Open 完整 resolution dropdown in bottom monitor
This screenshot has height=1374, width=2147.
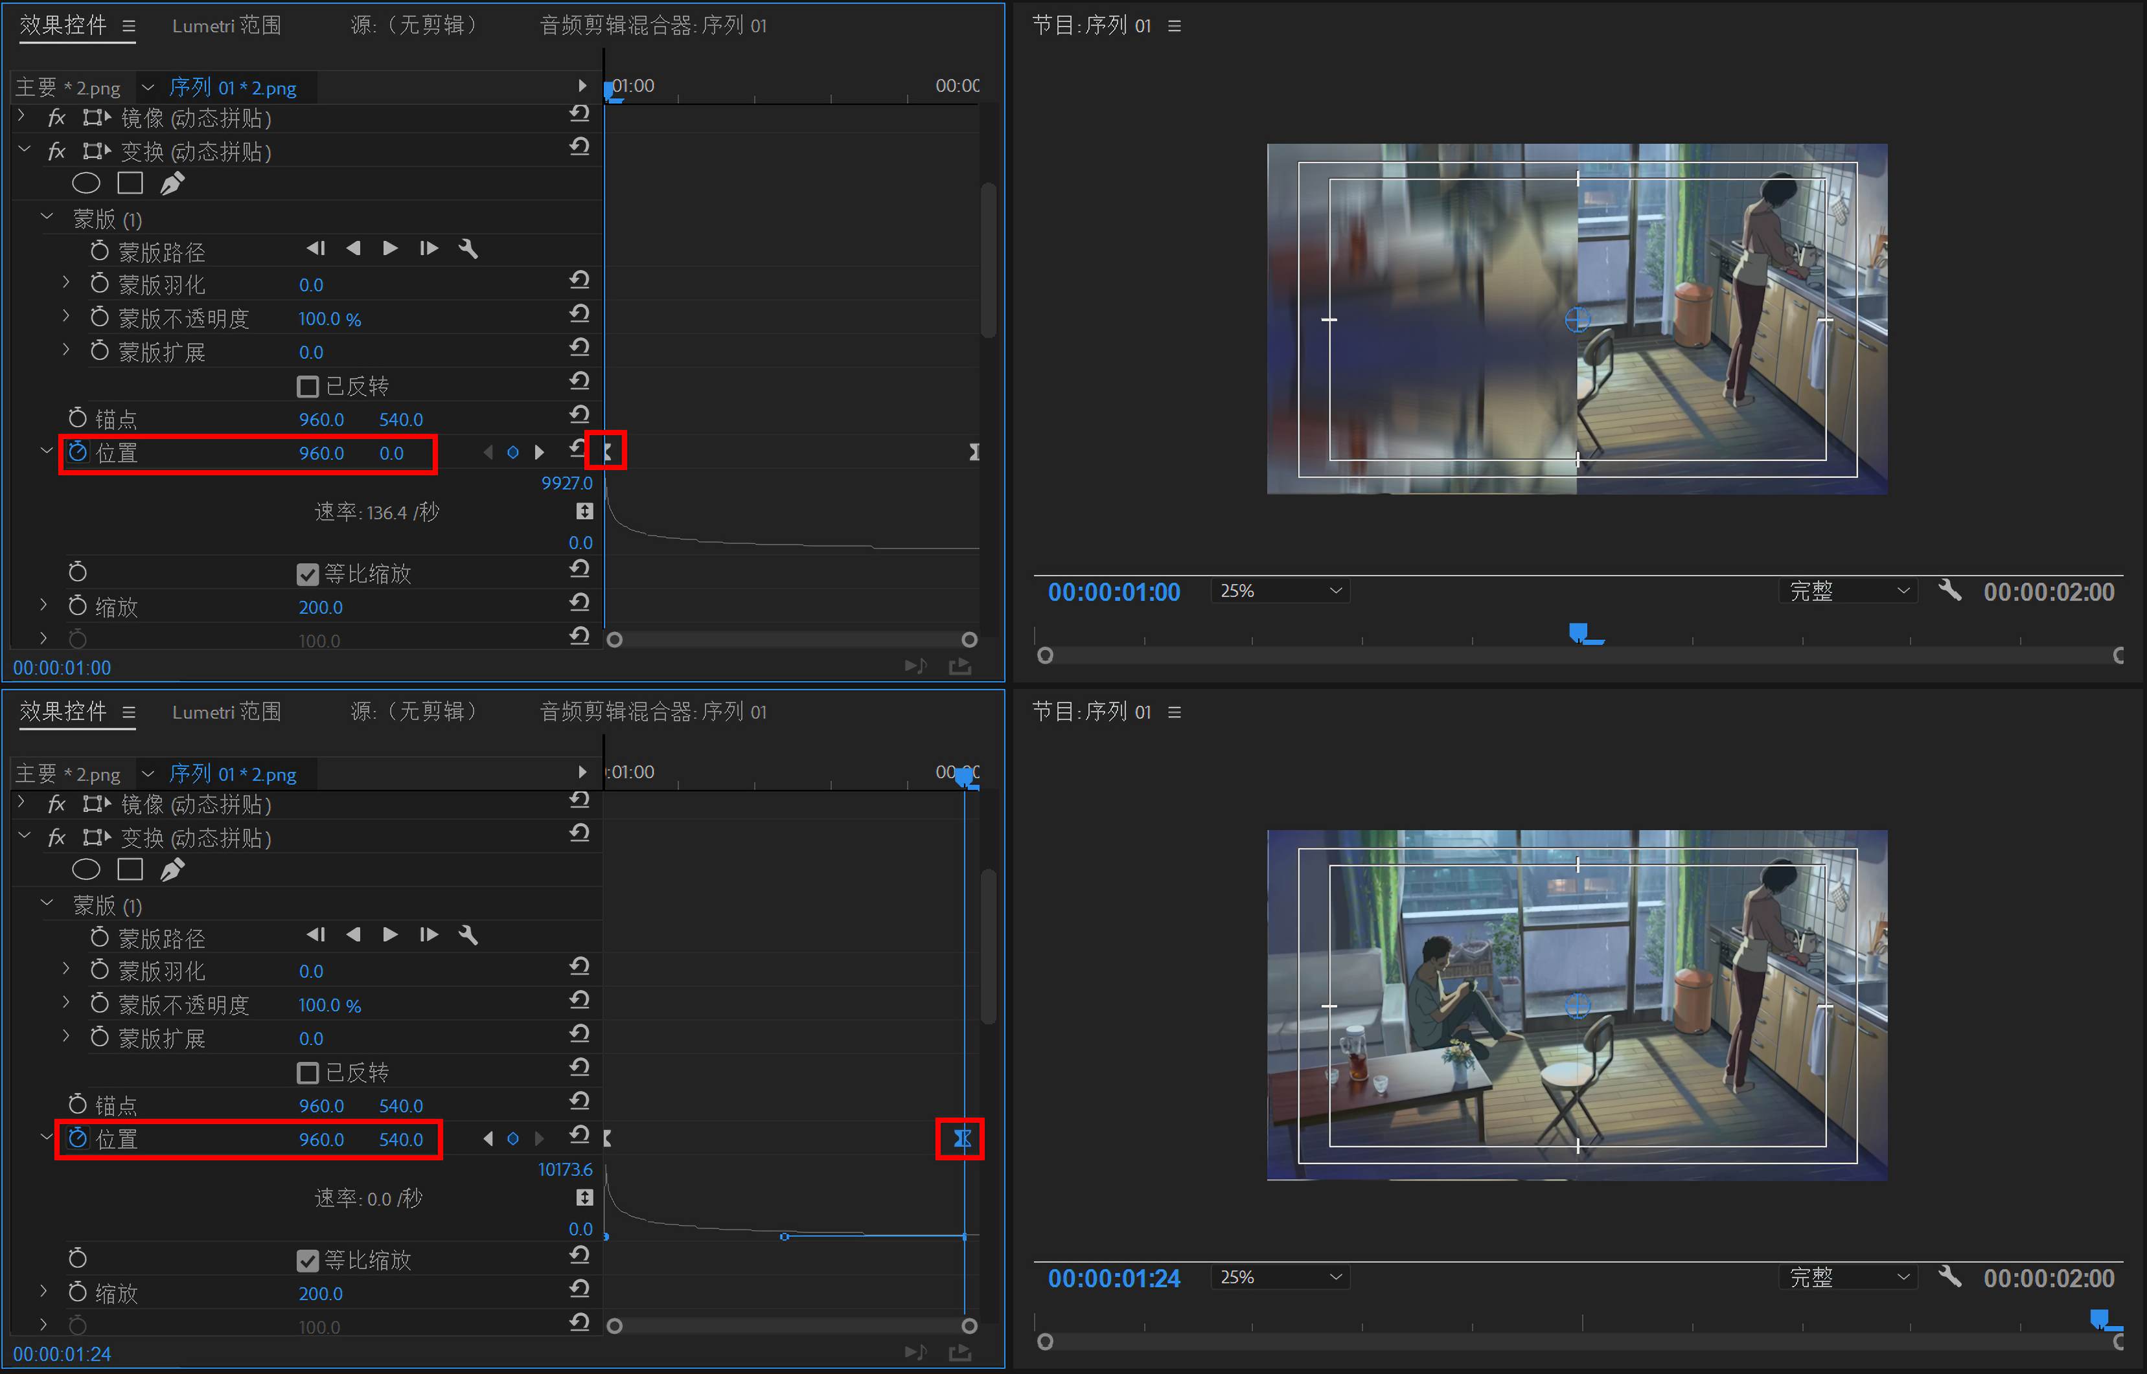[1848, 1277]
